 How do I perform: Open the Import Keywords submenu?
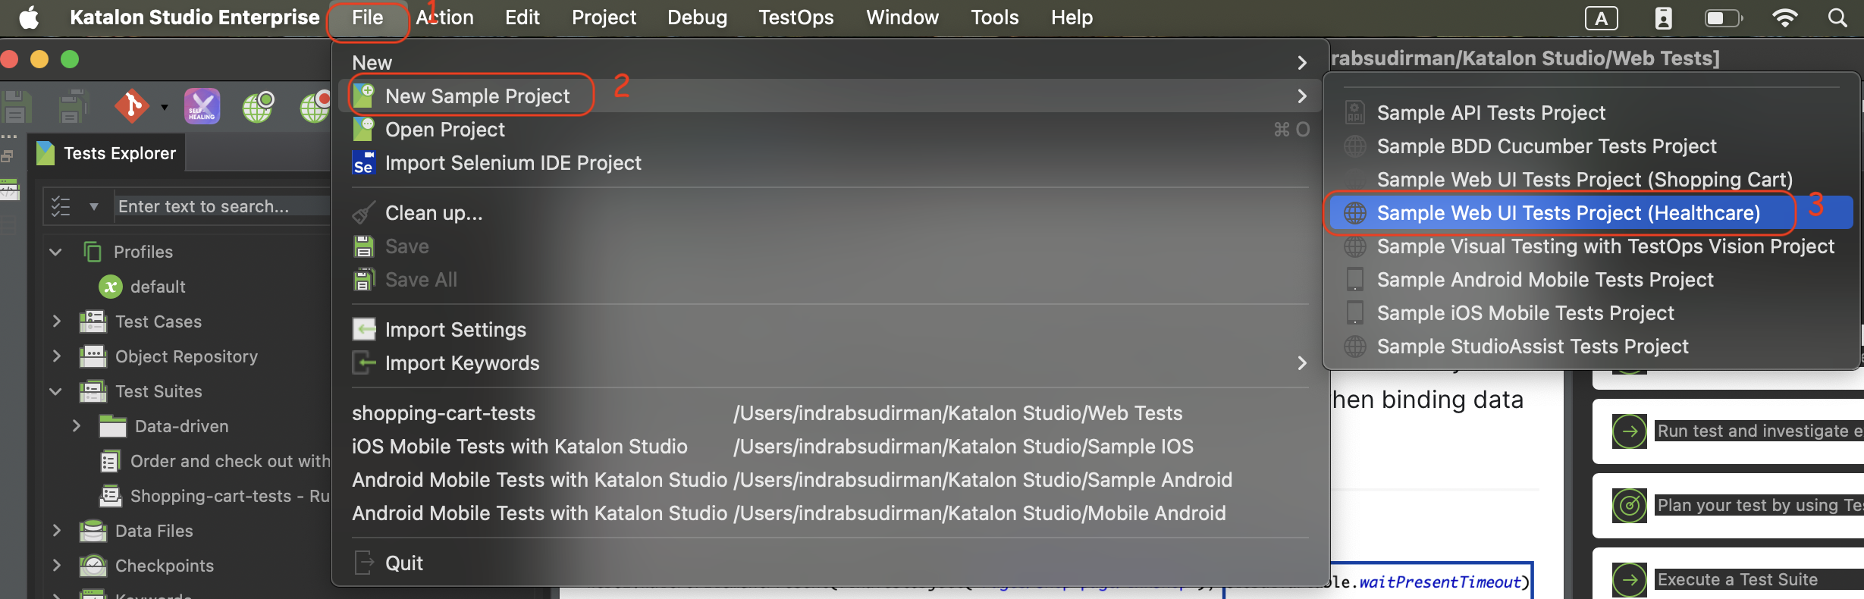[830, 363]
